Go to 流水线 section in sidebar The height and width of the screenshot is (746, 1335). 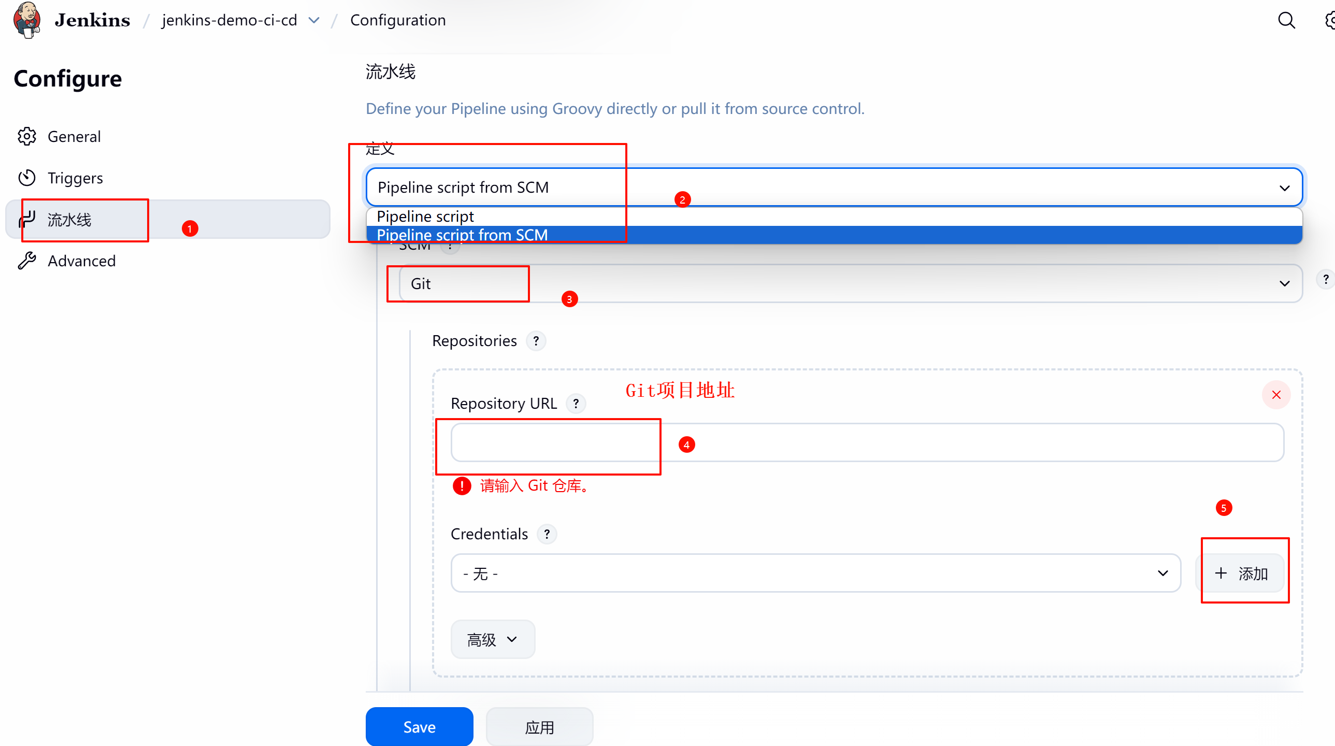click(x=69, y=220)
